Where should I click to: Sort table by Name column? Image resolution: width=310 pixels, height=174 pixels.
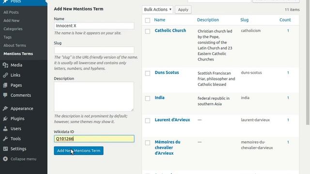click(x=160, y=20)
